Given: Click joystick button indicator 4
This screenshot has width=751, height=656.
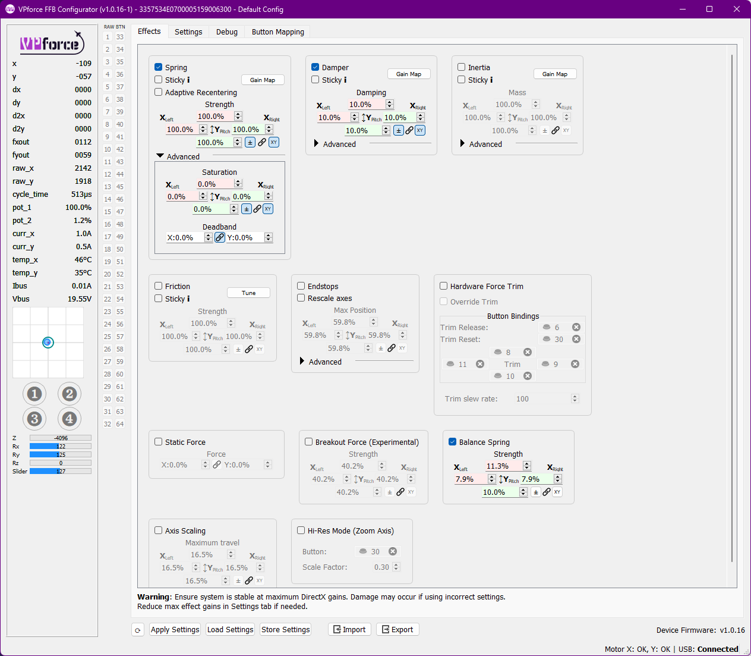Looking at the screenshot, I should [x=70, y=419].
